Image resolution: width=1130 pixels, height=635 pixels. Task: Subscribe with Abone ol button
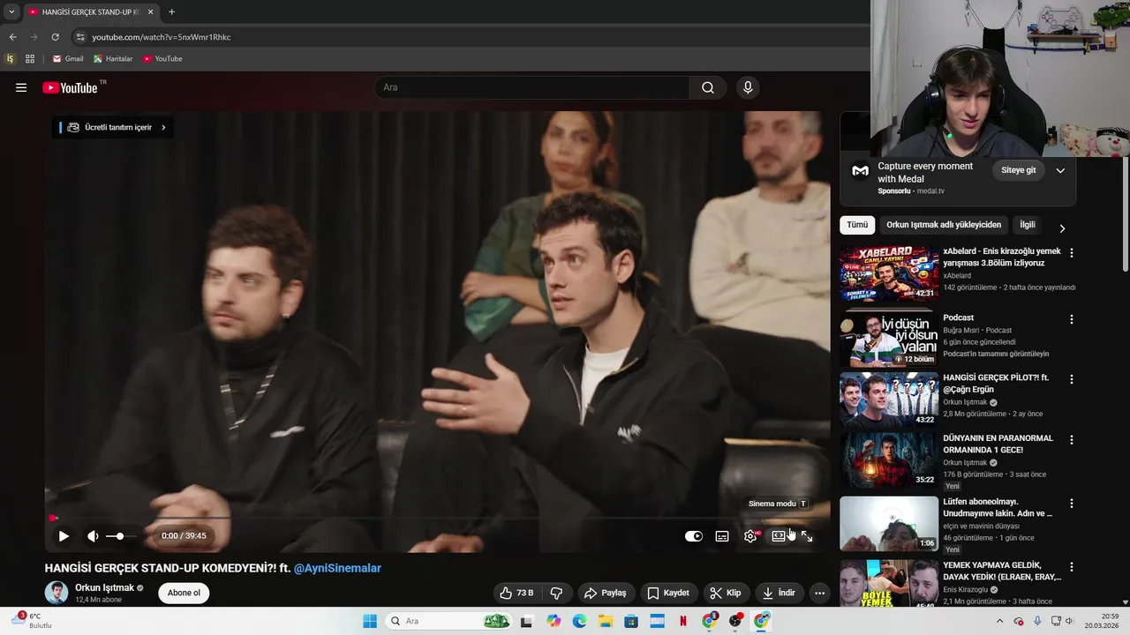[x=184, y=593]
